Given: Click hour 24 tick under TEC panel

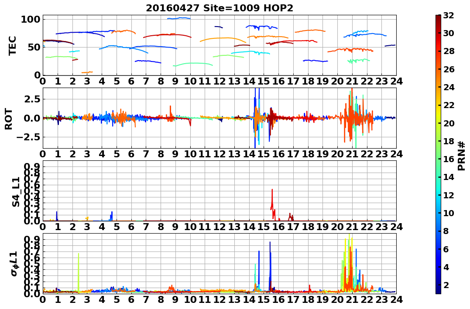Looking at the screenshot, I should pyautogui.click(x=396, y=81).
